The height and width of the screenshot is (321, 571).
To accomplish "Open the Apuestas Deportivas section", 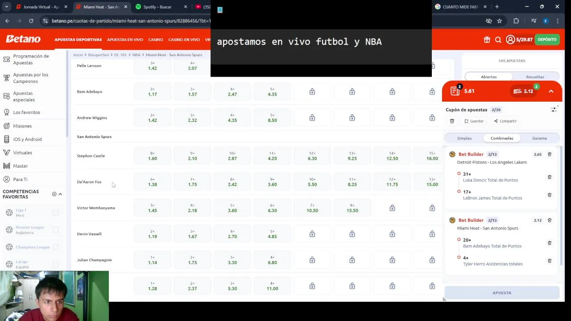I will point(78,40).
